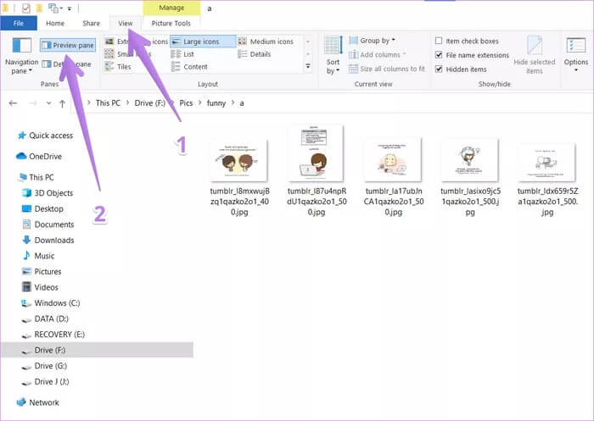Select Windows (C:) drive
The height and width of the screenshot is (421, 594).
click(x=50, y=303)
